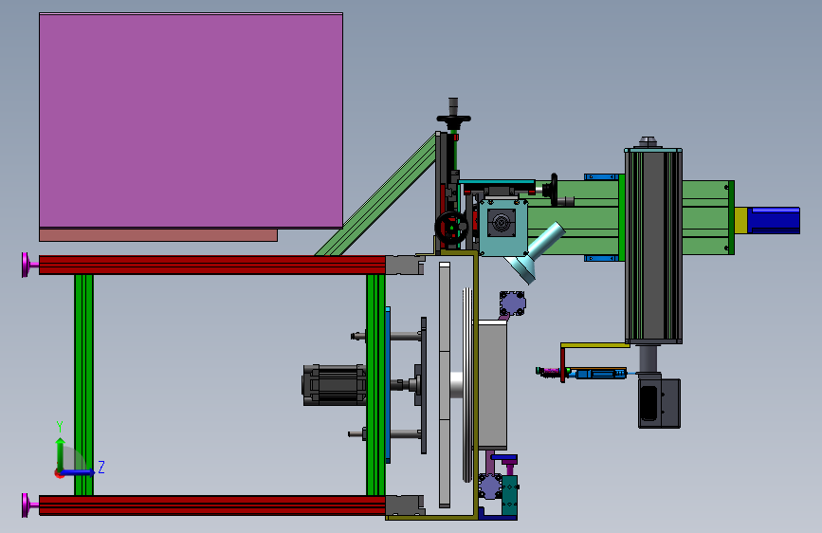
Task: Select the upper purple square flange
Action: [x=512, y=303]
